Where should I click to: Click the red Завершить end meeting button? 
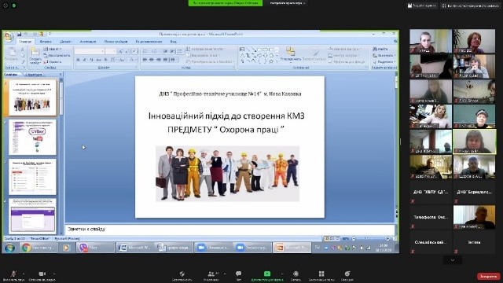(x=489, y=276)
